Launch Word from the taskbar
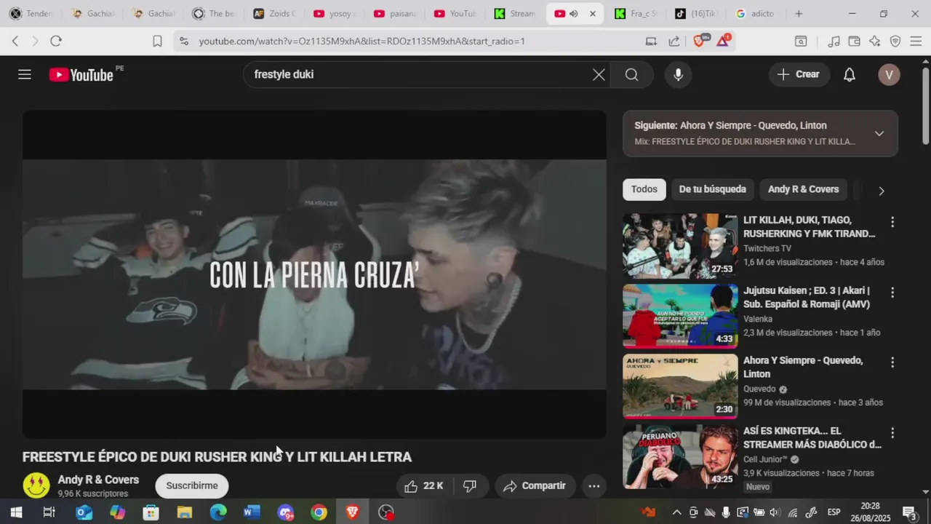931x524 pixels. (252, 512)
